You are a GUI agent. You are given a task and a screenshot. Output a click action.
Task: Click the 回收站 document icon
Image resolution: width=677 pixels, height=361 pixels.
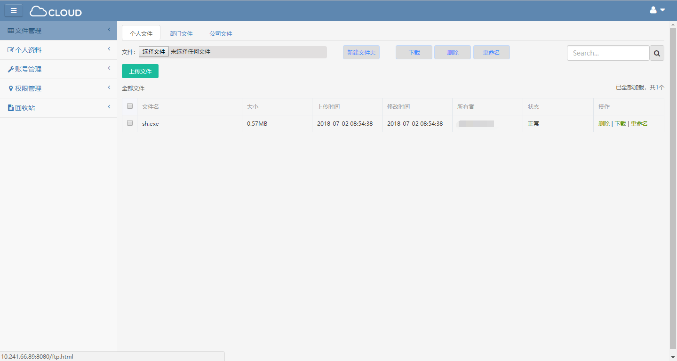pos(11,108)
